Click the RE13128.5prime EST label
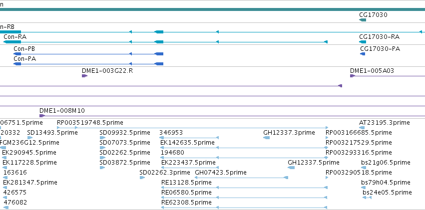The width and height of the screenshot is (425, 210). 186,183
